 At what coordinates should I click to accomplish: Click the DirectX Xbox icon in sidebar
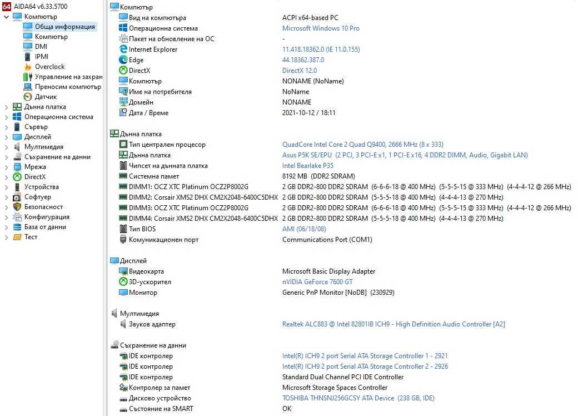[x=17, y=177]
